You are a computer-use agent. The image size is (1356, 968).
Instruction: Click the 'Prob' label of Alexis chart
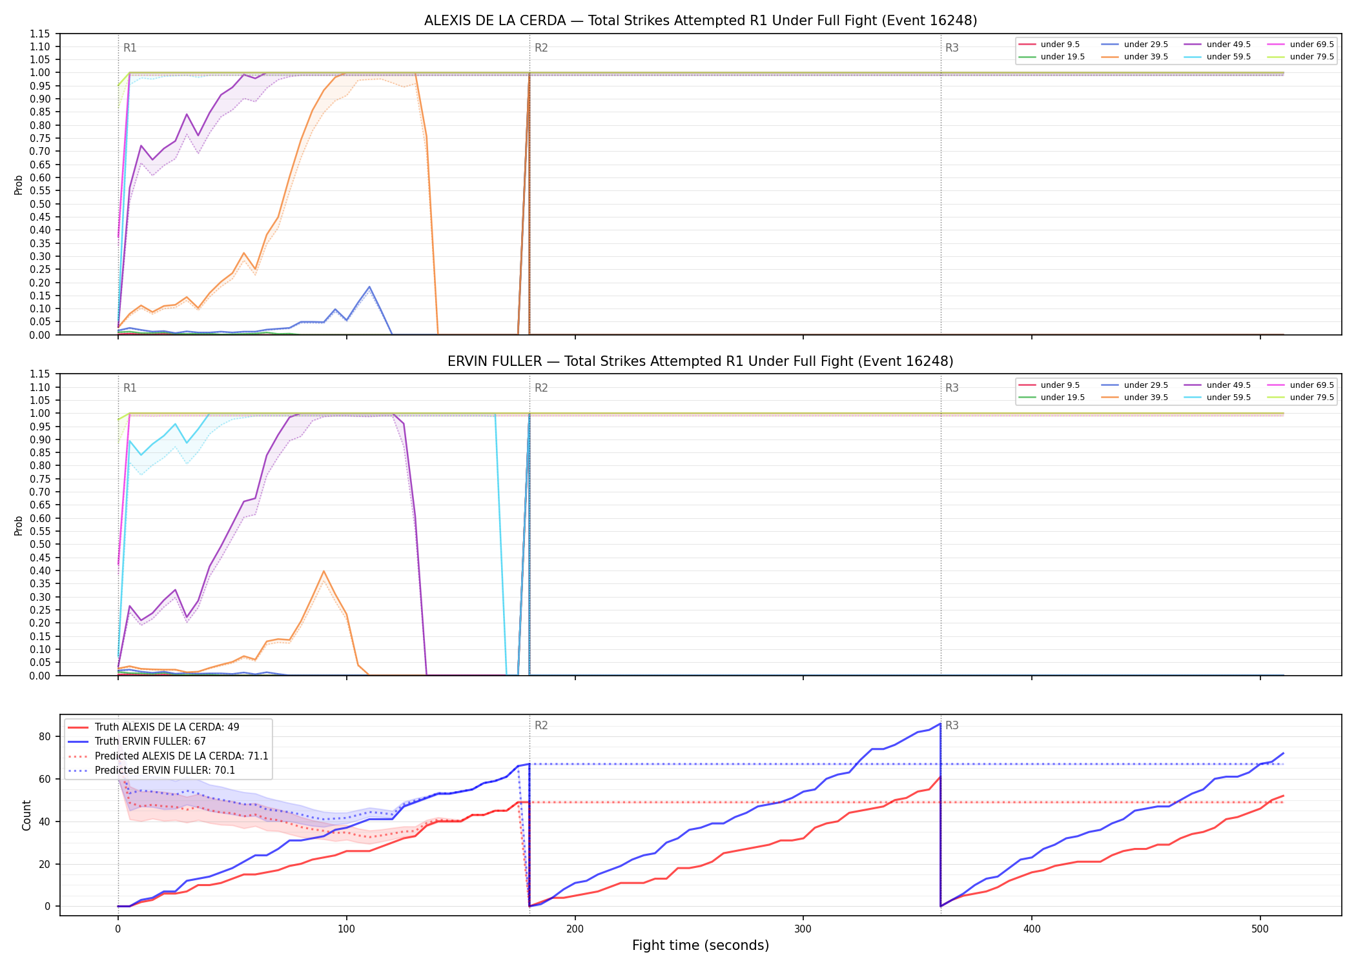point(19,185)
